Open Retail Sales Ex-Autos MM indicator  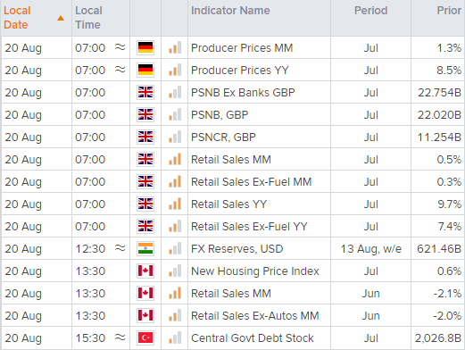pyautogui.click(x=255, y=315)
